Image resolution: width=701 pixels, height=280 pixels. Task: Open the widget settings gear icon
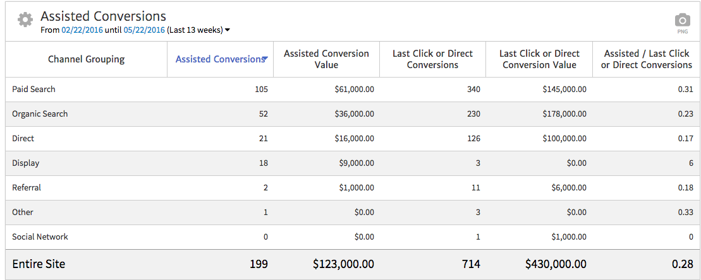tap(25, 20)
